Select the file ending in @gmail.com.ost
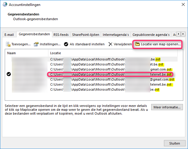 pos(94,79)
